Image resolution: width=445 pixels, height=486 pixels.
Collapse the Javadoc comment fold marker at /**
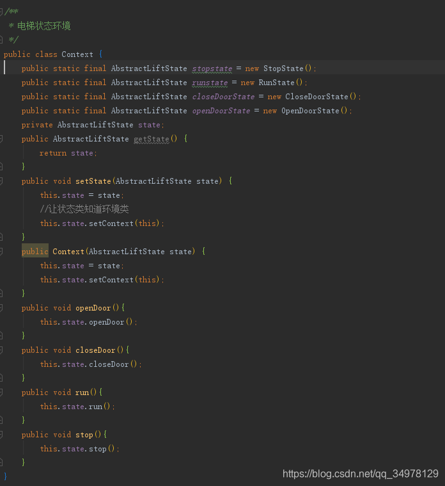1,12
